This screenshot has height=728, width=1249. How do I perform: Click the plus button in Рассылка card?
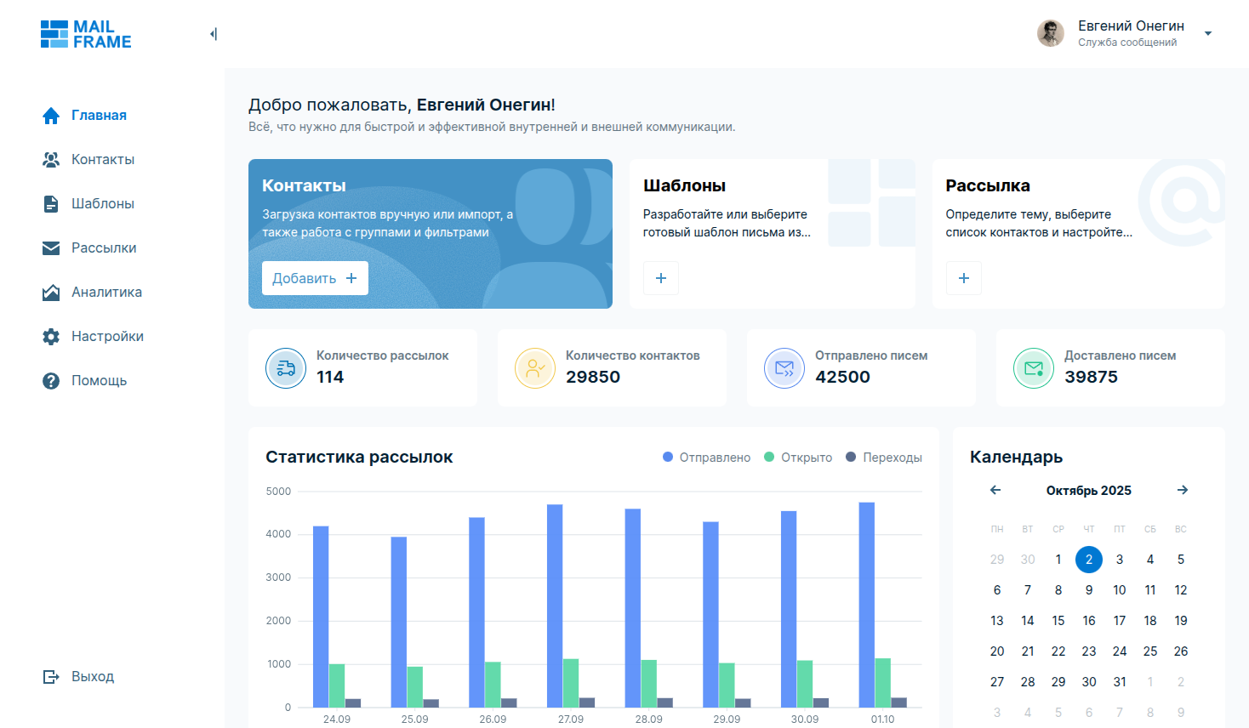pyautogui.click(x=964, y=278)
